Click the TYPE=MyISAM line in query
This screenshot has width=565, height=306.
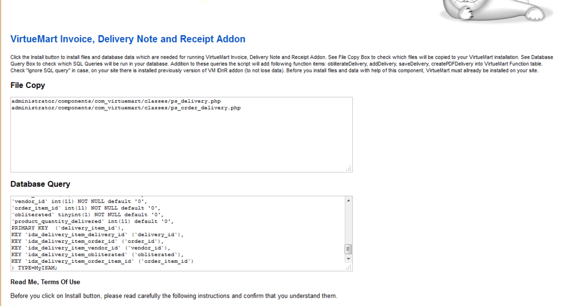tap(34, 268)
